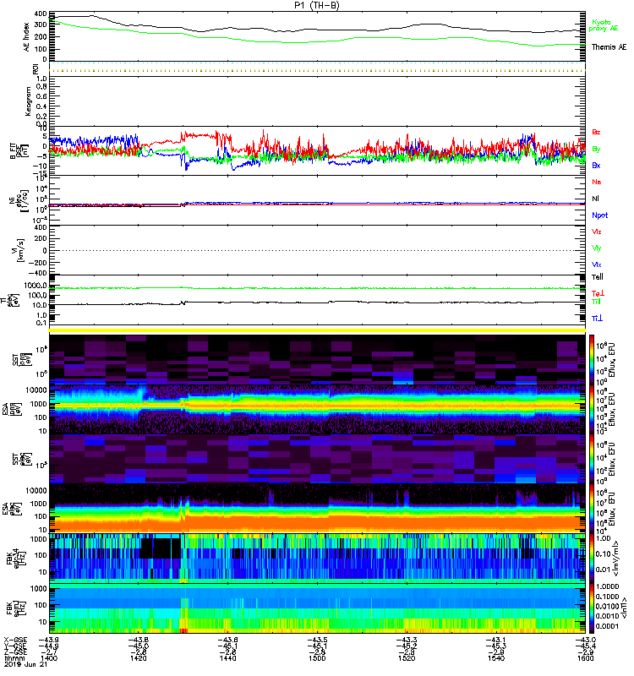Click the red Vix velocity legend label
634x676 pixels.
pos(597,232)
